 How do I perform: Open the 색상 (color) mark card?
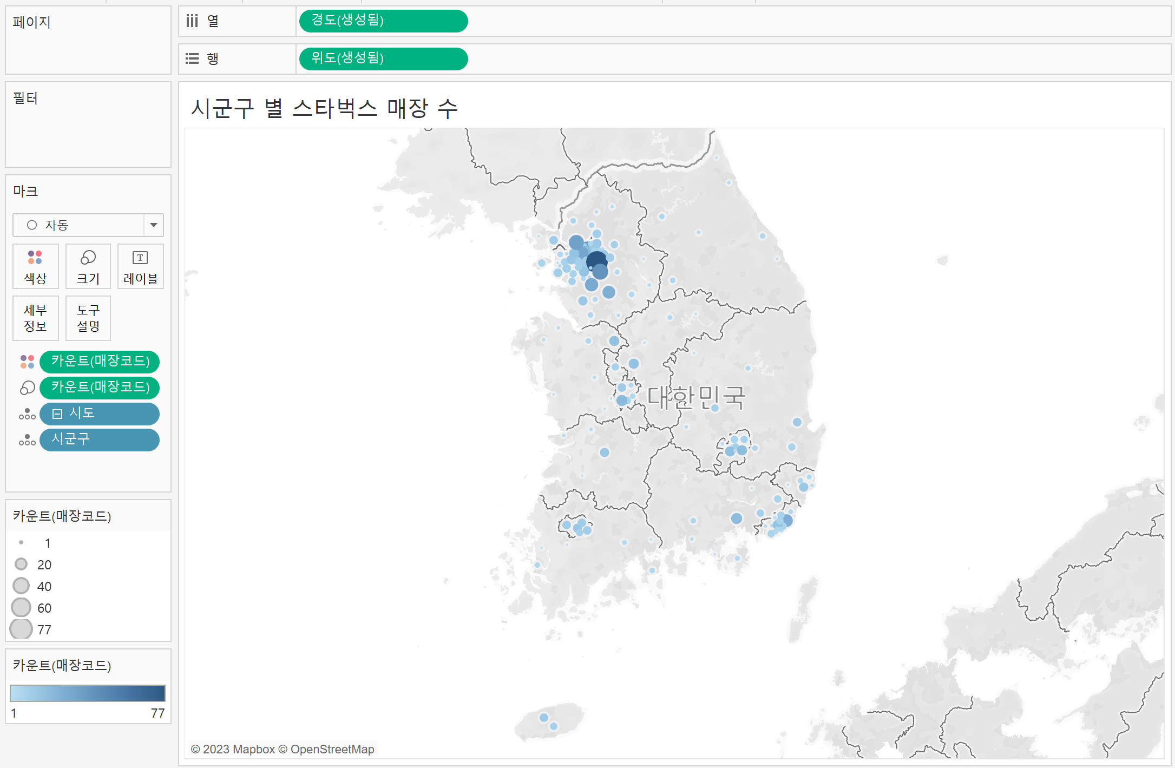pyautogui.click(x=35, y=266)
